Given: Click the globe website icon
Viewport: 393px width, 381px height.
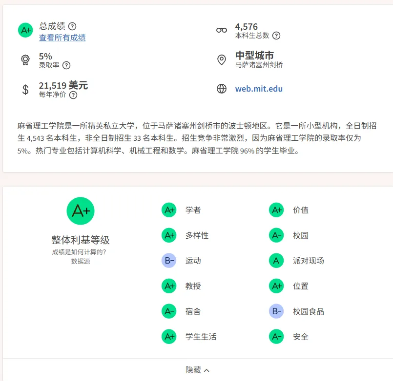Looking at the screenshot, I should pos(222,89).
